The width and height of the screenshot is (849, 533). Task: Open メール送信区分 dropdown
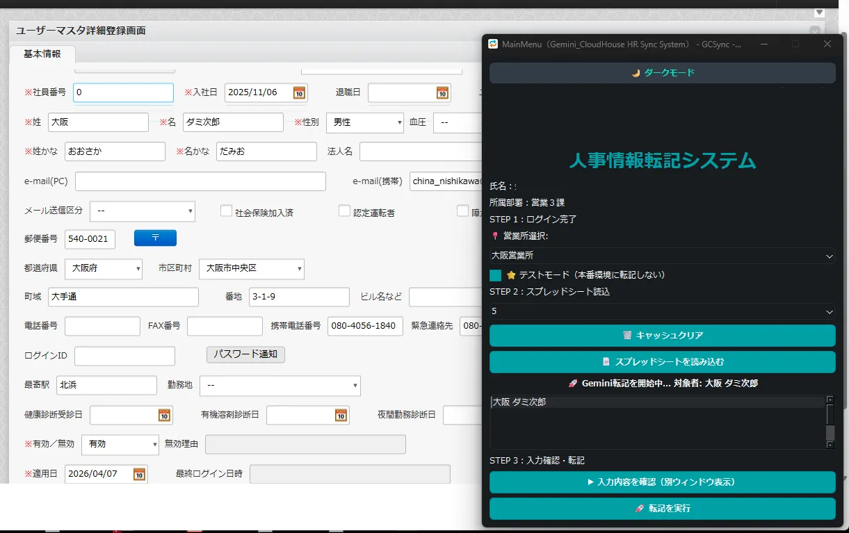pos(143,211)
